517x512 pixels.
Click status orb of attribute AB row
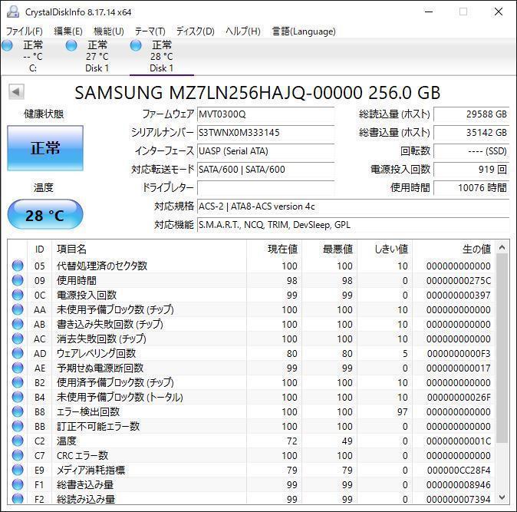click(x=18, y=324)
